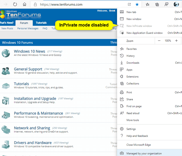Open the Windows 10 Forums header link
Screen dimensions: 182x156
(18, 43)
